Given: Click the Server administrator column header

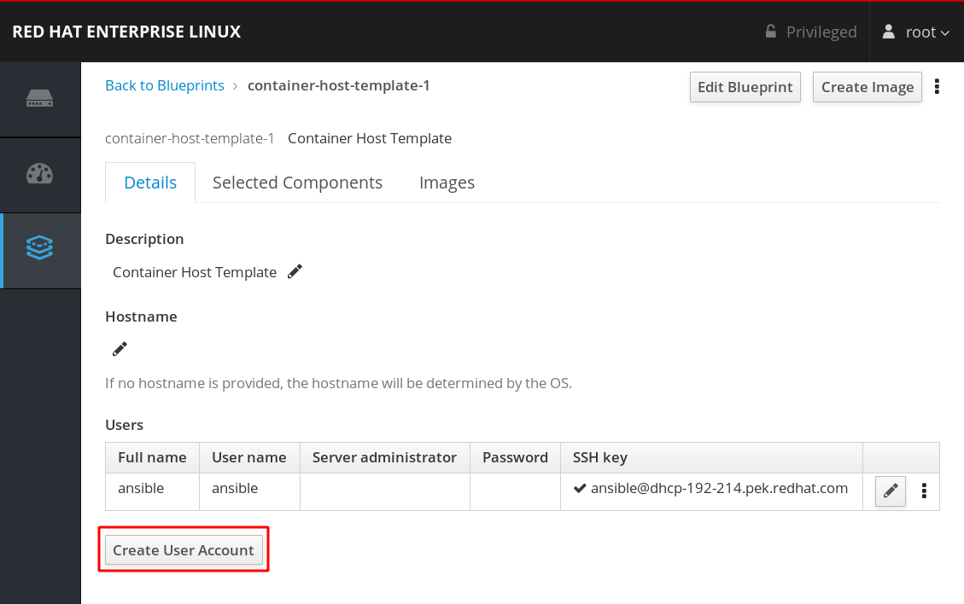Looking at the screenshot, I should tap(384, 457).
